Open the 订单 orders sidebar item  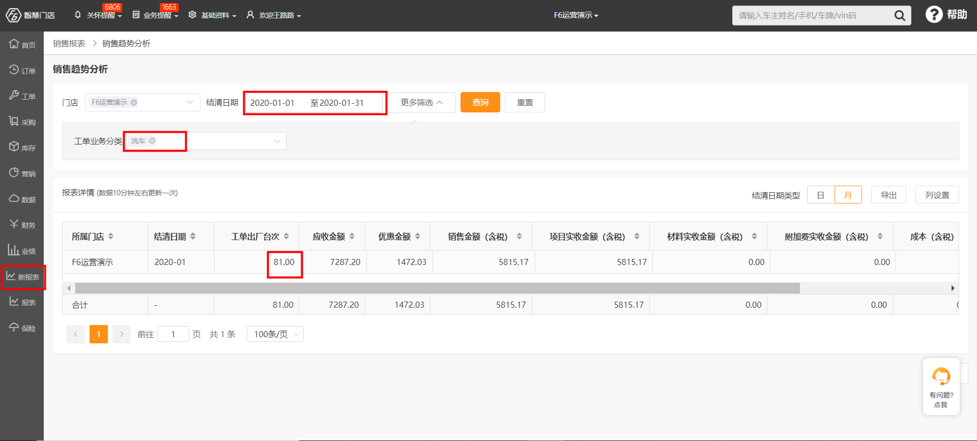pyautogui.click(x=22, y=70)
